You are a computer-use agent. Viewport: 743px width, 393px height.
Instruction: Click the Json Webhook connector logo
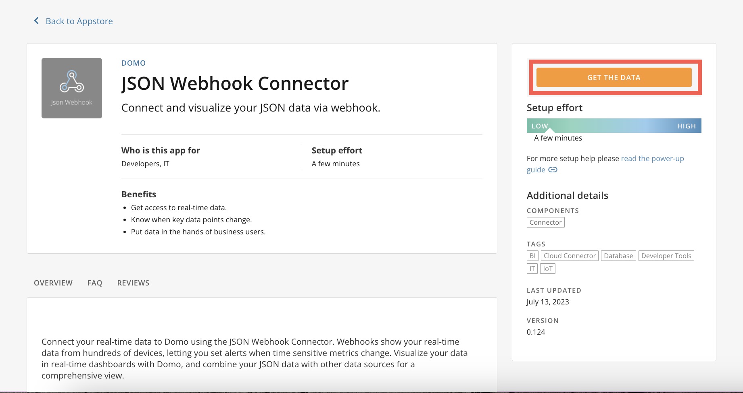tap(71, 88)
